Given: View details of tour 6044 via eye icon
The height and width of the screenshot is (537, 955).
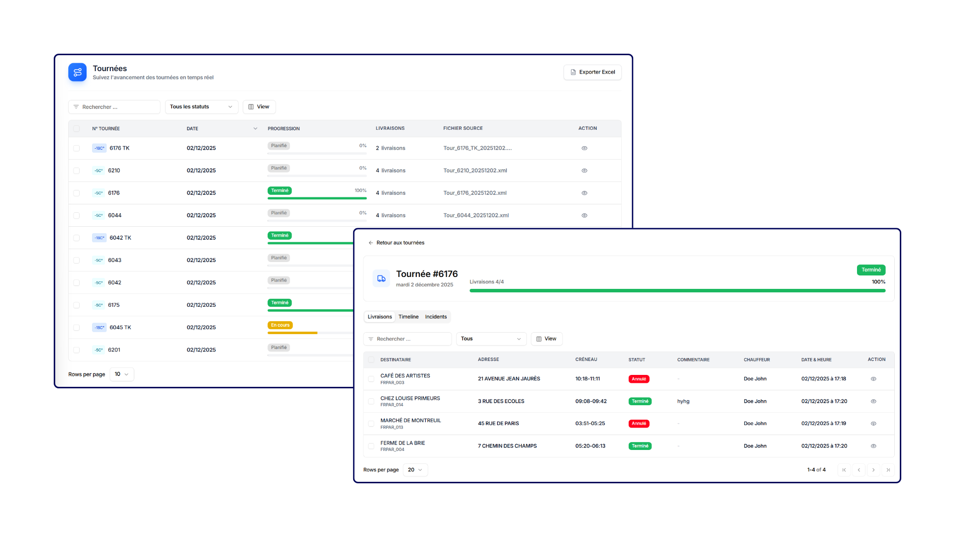Looking at the screenshot, I should 584,215.
